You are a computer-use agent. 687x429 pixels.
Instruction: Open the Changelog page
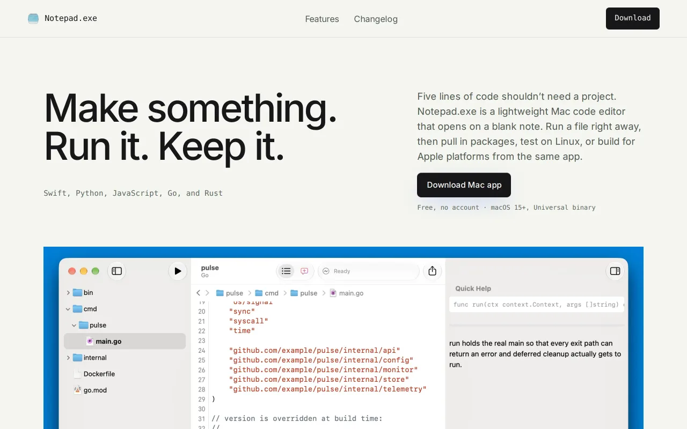click(376, 19)
